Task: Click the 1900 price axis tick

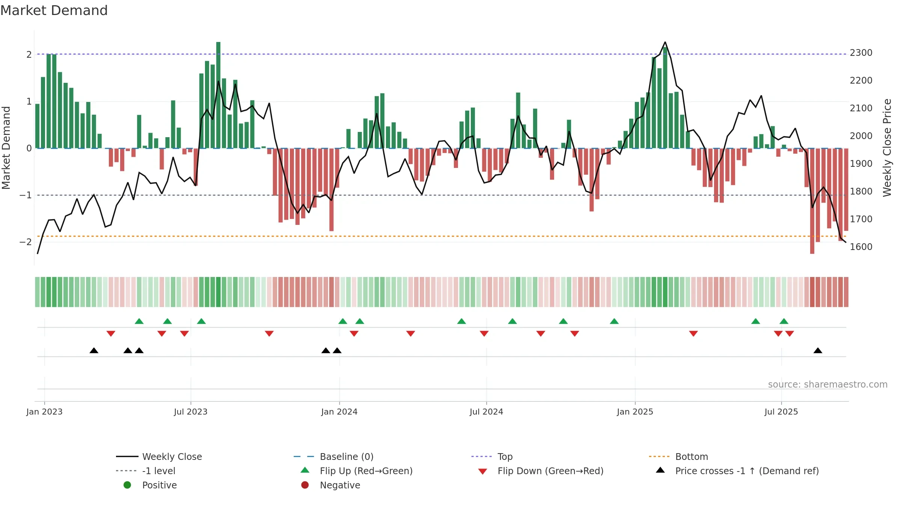Action: pyautogui.click(x=861, y=164)
